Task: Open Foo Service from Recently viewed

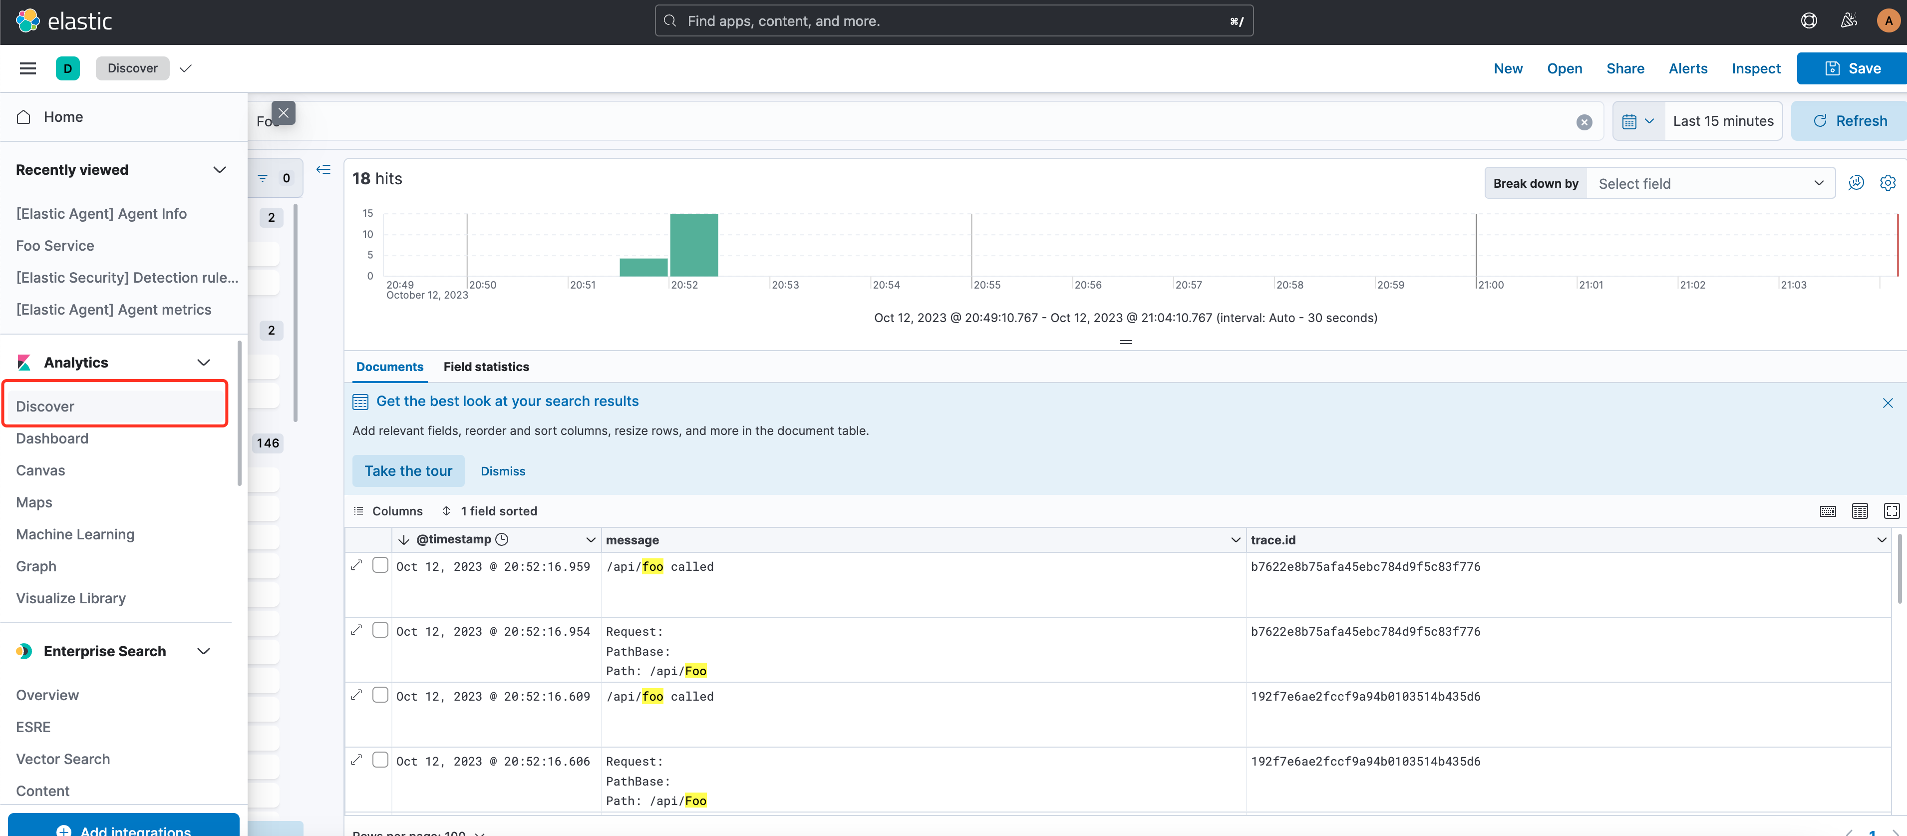Action: pos(55,245)
